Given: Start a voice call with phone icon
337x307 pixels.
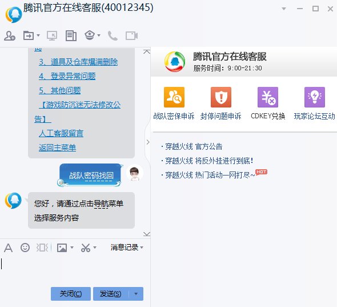Looking at the screenshot, I should point(113,35).
